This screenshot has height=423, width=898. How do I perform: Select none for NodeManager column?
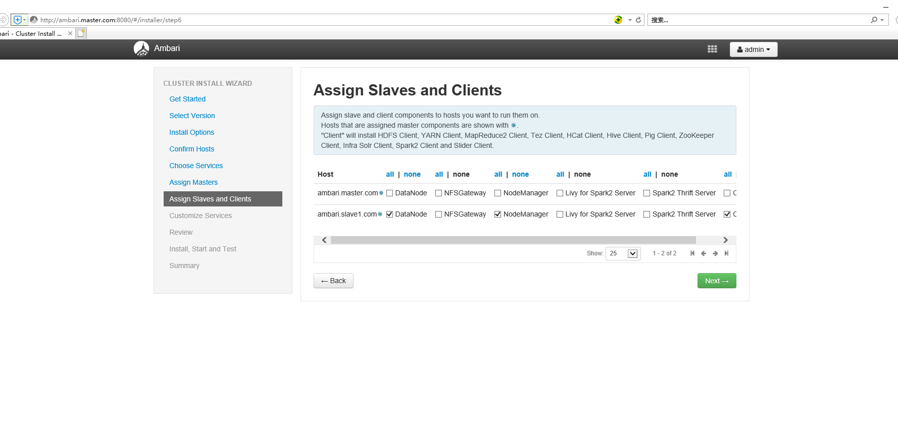pyautogui.click(x=520, y=174)
